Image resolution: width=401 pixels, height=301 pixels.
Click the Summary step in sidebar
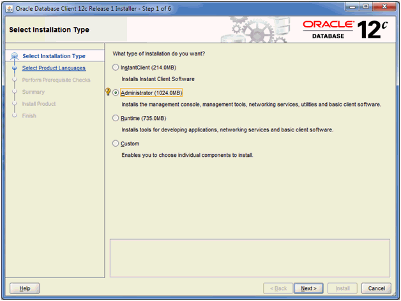33,92
